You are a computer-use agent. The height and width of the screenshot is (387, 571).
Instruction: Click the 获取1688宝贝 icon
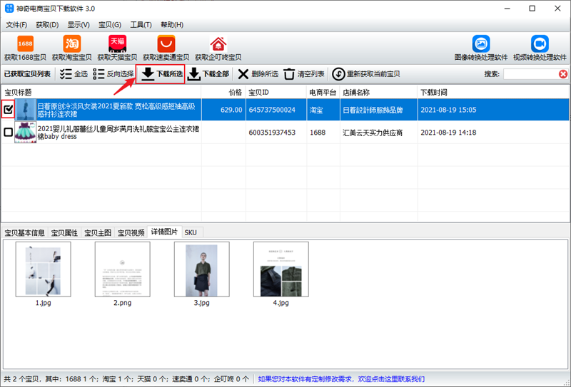(x=26, y=43)
